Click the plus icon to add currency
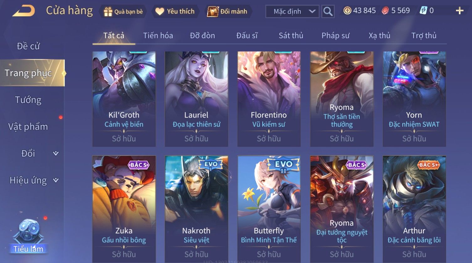472x263 pixels. point(459,11)
